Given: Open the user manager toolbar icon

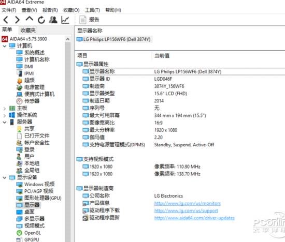Looking at the screenshot, I should tap(53, 20).
